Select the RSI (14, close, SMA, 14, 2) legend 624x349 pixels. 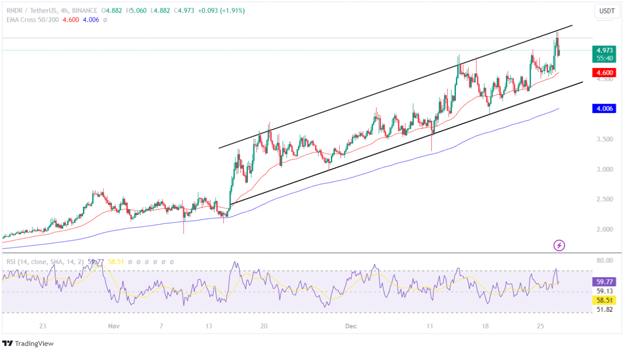46,262
